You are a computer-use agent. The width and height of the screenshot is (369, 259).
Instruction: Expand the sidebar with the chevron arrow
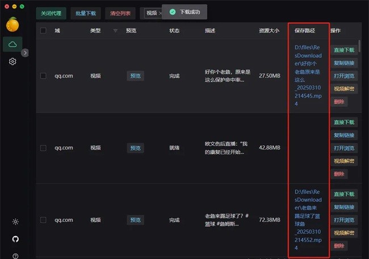click(25, 53)
